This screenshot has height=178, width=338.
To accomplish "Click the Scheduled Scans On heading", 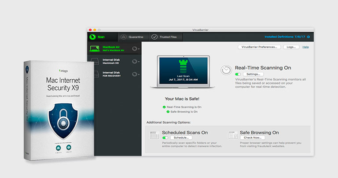I will tap(185, 133).
